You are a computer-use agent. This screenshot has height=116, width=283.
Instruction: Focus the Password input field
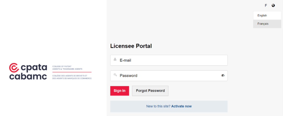point(169,76)
